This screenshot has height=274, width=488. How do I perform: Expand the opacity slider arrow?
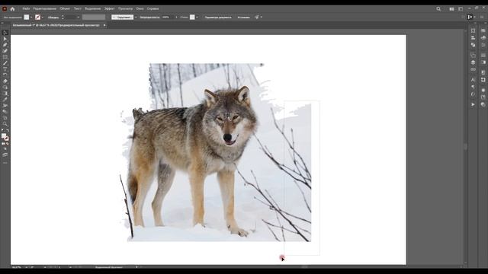176,18
